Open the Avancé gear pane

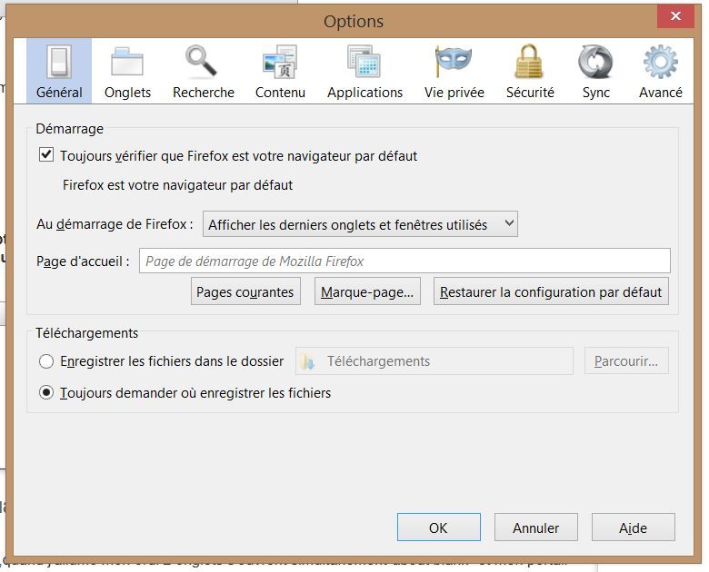click(x=661, y=72)
